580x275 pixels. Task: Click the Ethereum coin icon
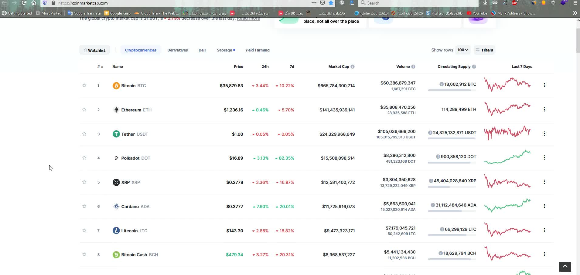(116, 110)
